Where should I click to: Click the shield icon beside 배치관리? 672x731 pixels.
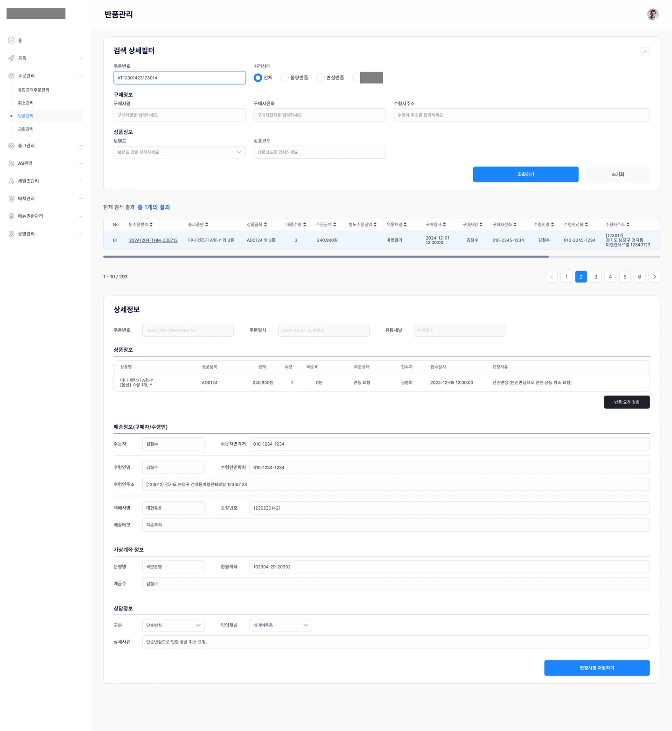tap(11, 199)
